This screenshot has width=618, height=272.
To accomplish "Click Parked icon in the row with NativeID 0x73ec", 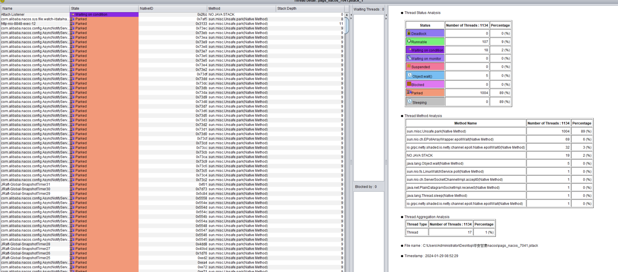I will tap(72, 28).
